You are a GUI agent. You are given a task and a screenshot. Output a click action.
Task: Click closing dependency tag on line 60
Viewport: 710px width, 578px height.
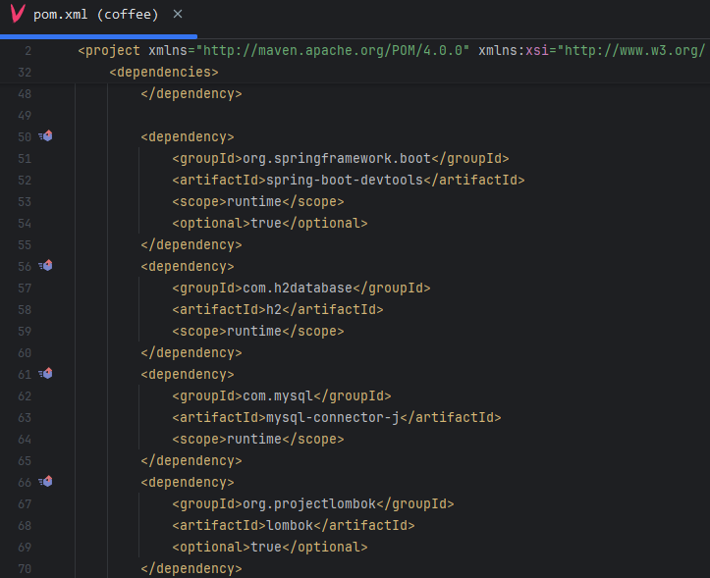[191, 352]
